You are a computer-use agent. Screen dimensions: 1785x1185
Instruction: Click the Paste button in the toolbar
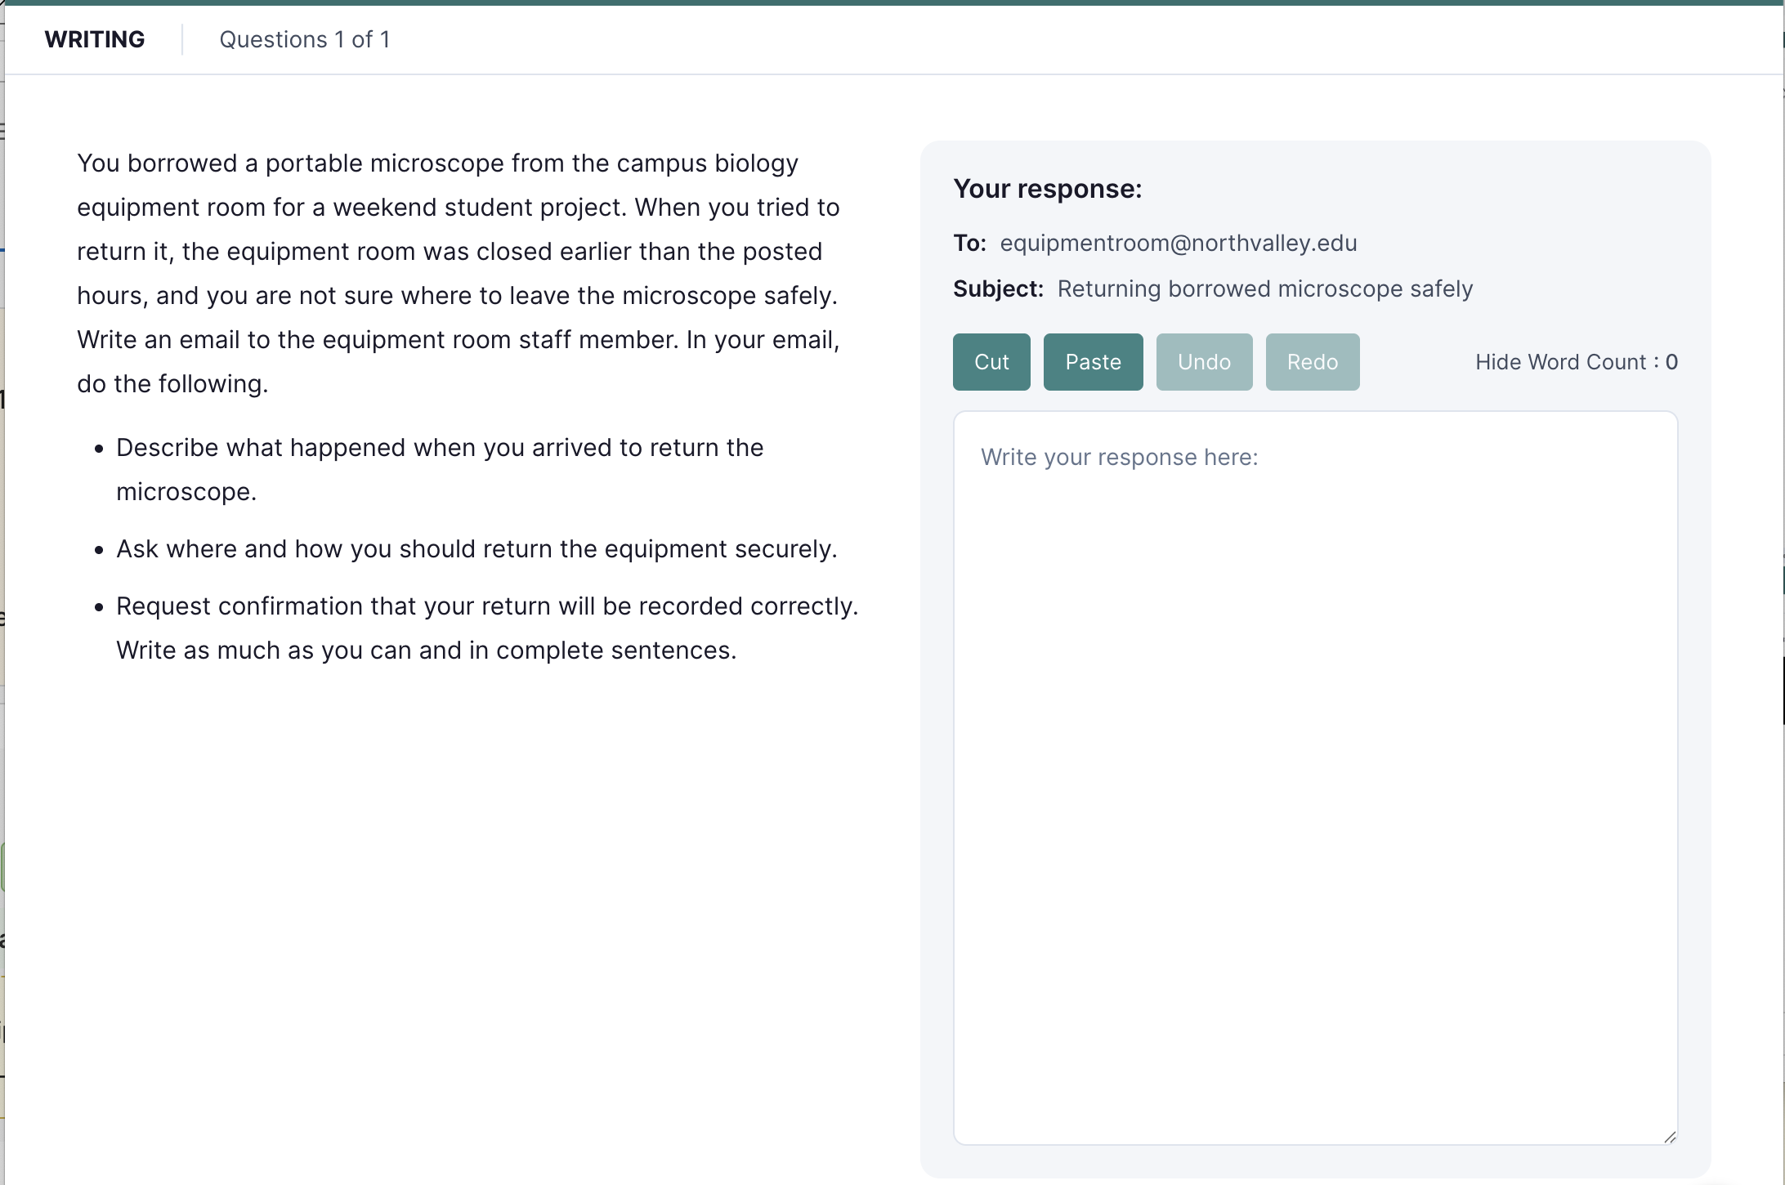(1093, 361)
